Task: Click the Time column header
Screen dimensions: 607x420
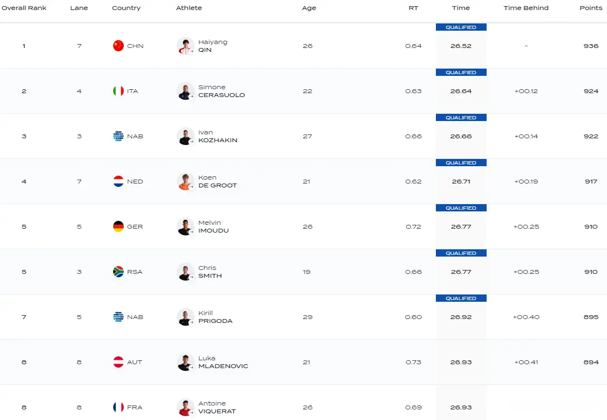Action: pos(460,8)
